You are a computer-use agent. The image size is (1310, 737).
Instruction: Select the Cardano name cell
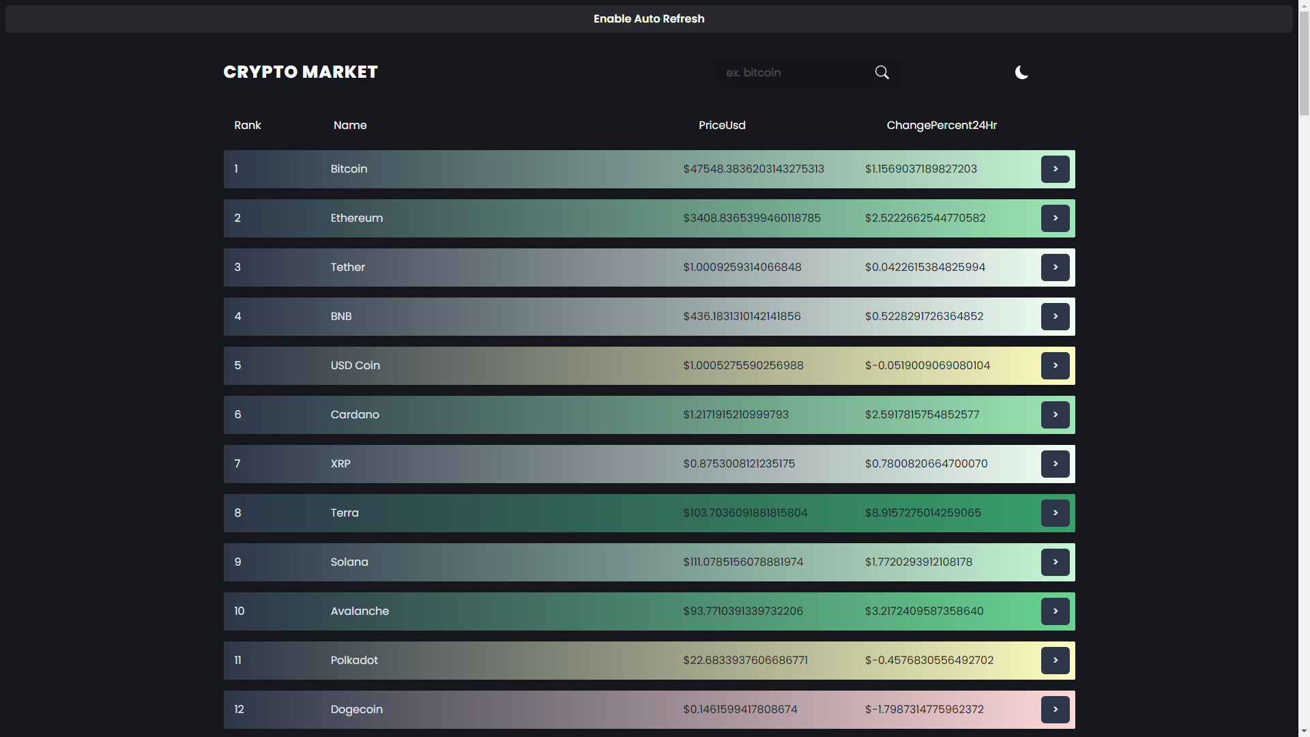(355, 415)
